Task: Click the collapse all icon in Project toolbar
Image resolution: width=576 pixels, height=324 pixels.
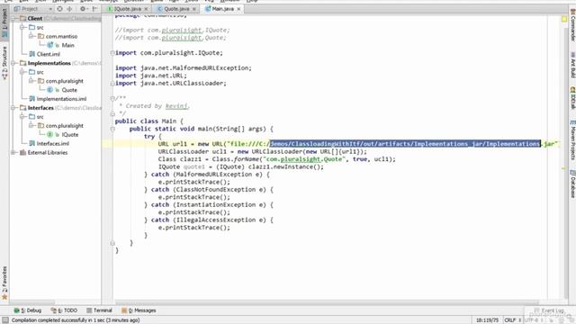Action: pos(69,8)
